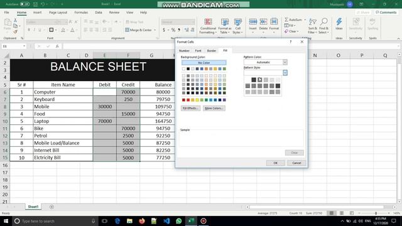402x226 pixels.
Task: Pick the purple standard color swatch
Action: [x=224, y=100]
